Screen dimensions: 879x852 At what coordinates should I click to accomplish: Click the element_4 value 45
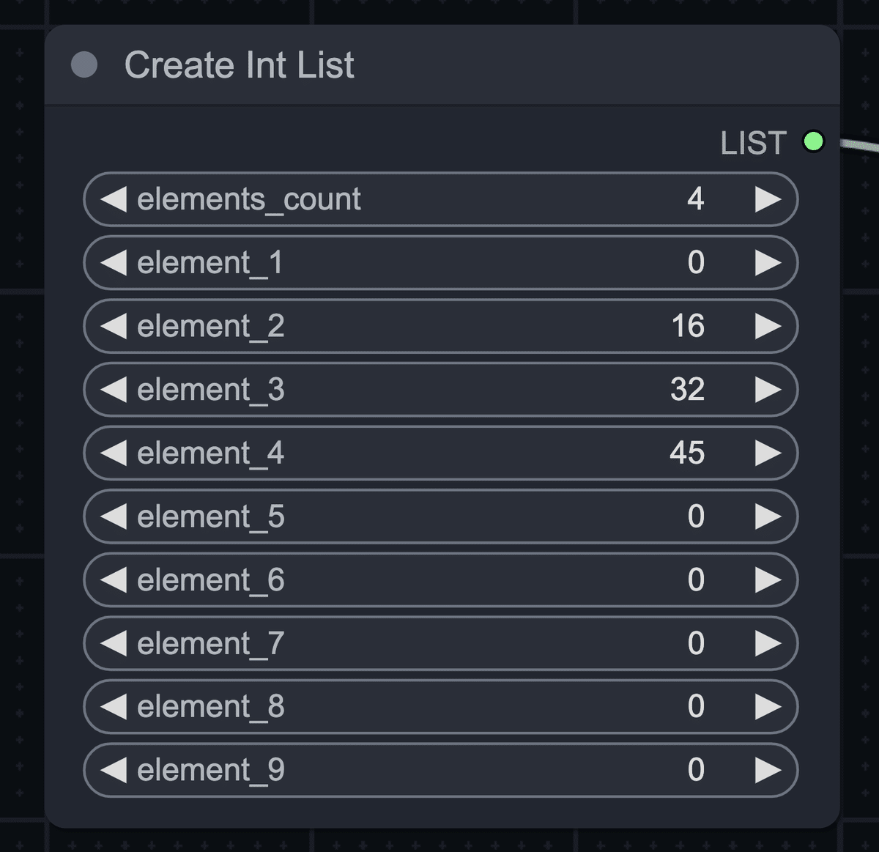[687, 453]
